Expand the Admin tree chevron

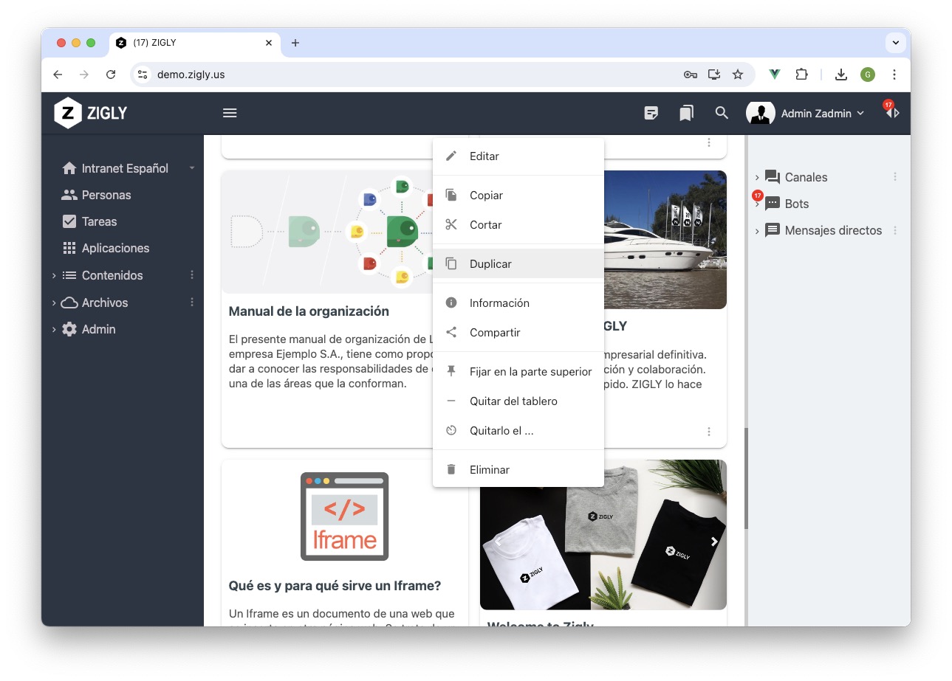point(54,330)
